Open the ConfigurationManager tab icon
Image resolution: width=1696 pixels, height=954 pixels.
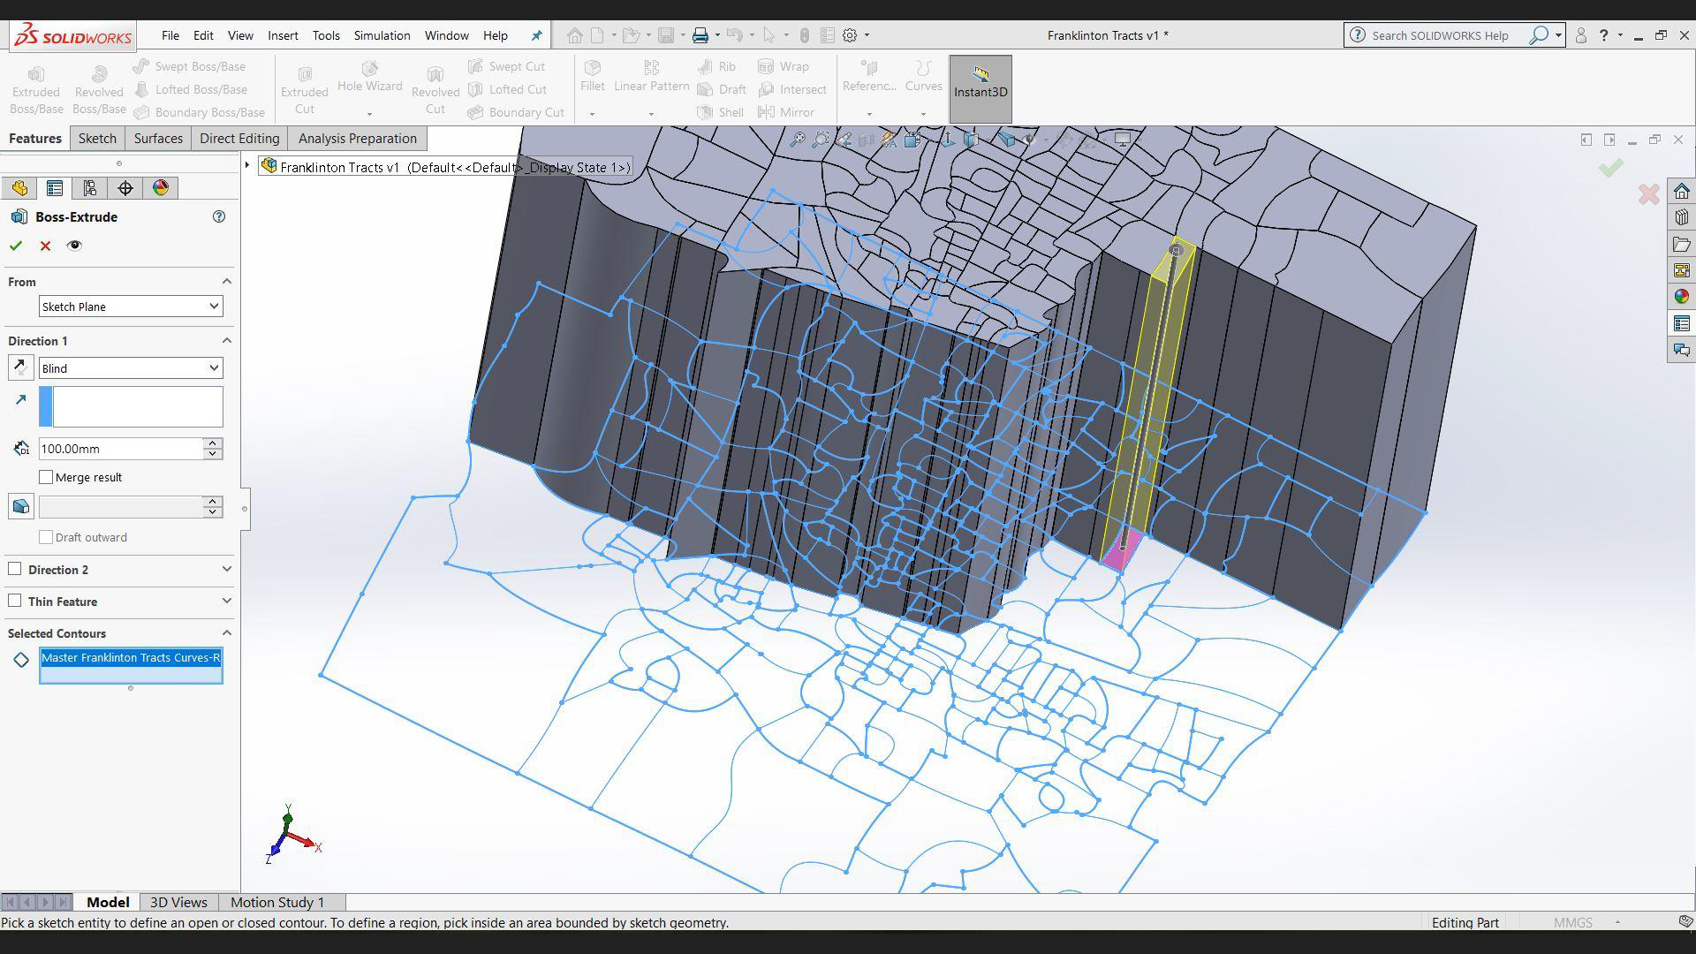coord(89,188)
